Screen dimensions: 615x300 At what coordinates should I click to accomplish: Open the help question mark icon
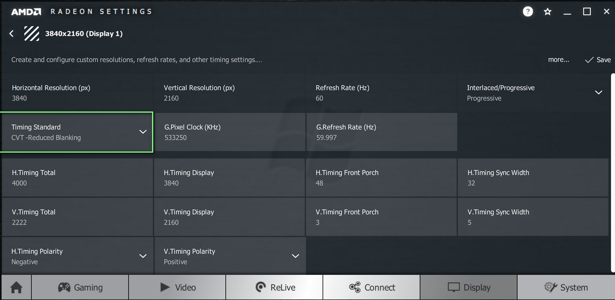pos(527,12)
